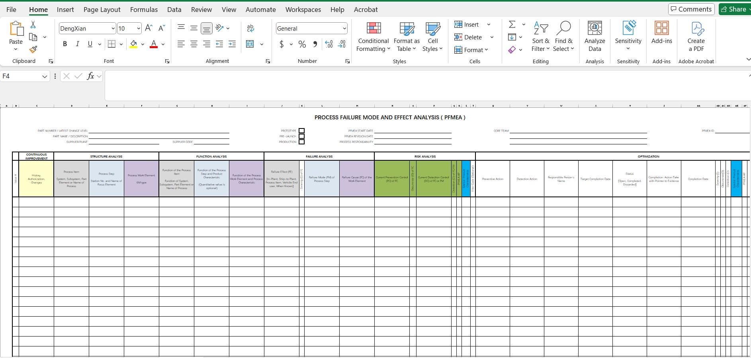The height and width of the screenshot is (358, 751).
Task: Click the AutoSum sigma icon
Action: [x=512, y=24]
